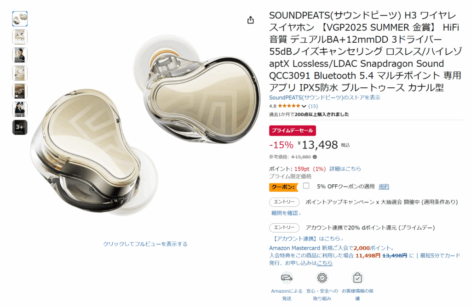Select the 3+ more images thumbnail

point(20,127)
